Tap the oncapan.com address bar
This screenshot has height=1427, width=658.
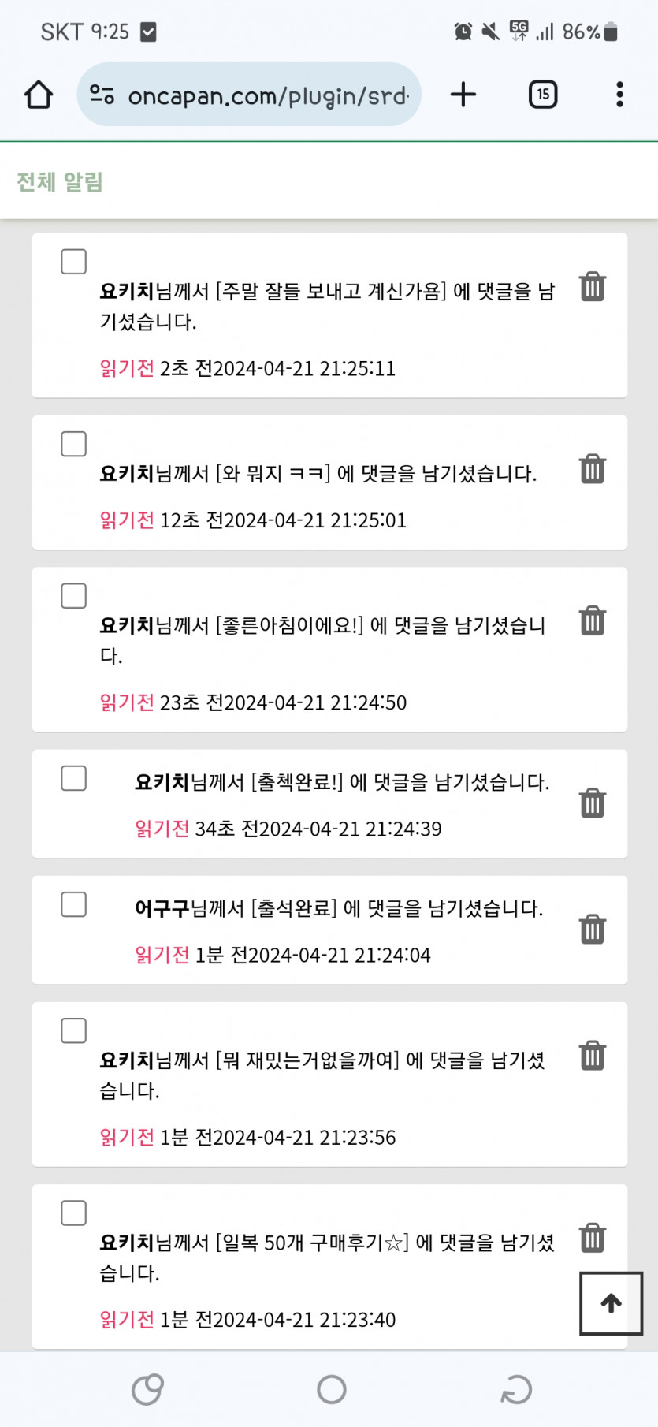(268, 95)
